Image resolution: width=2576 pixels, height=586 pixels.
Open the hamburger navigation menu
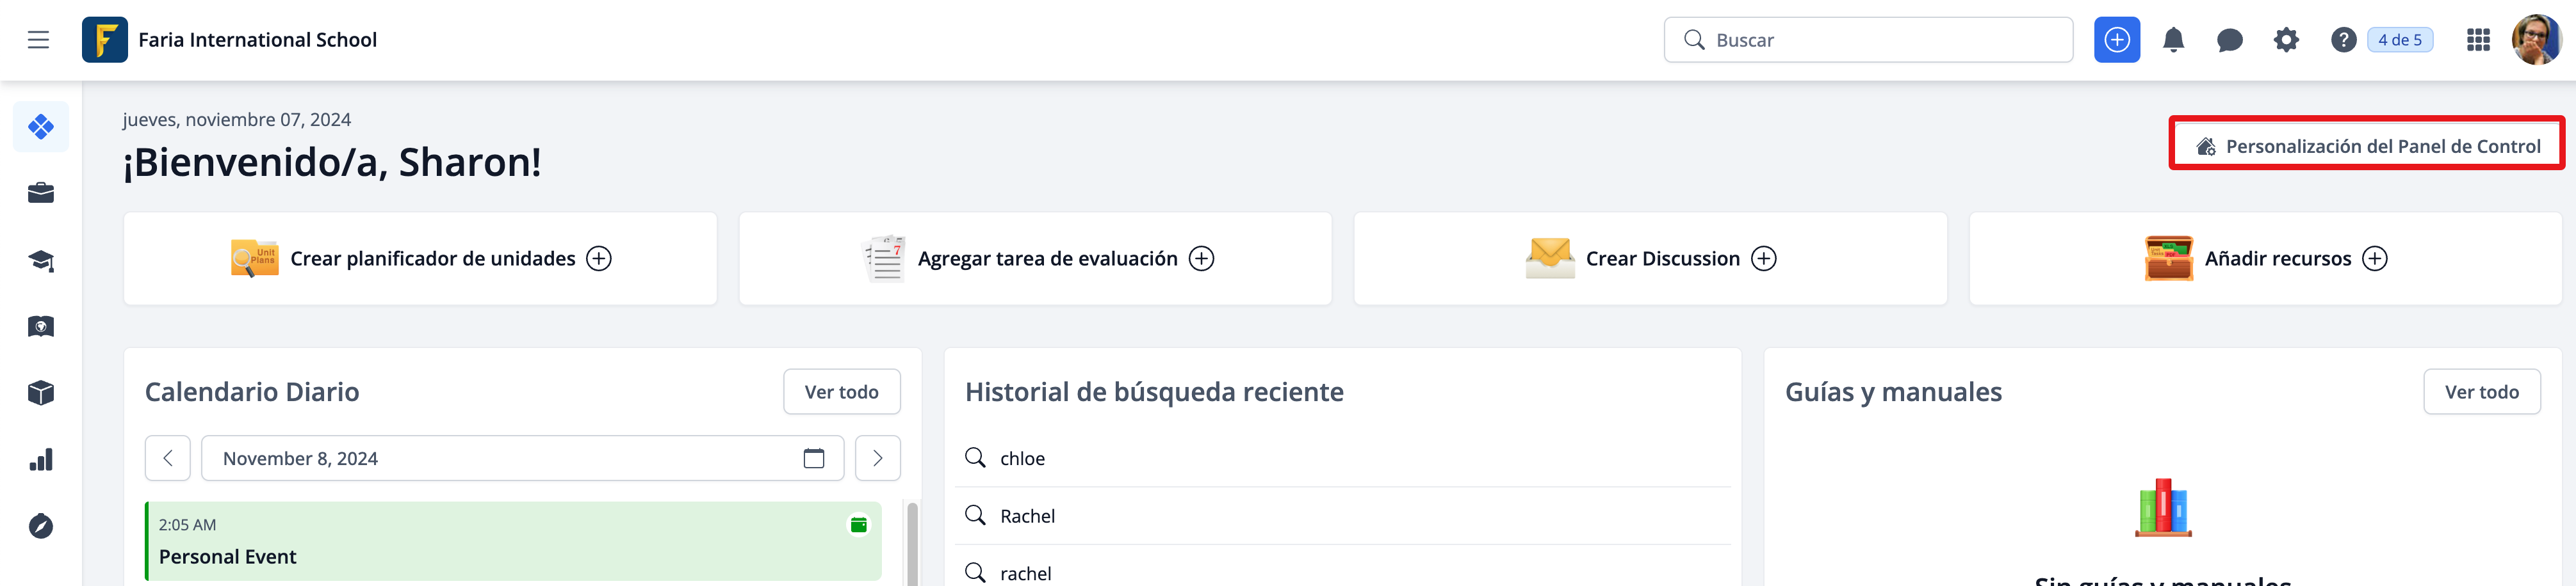click(x=38, y=40)
